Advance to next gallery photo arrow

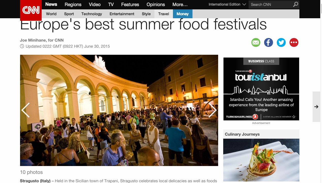click(213, 110)
